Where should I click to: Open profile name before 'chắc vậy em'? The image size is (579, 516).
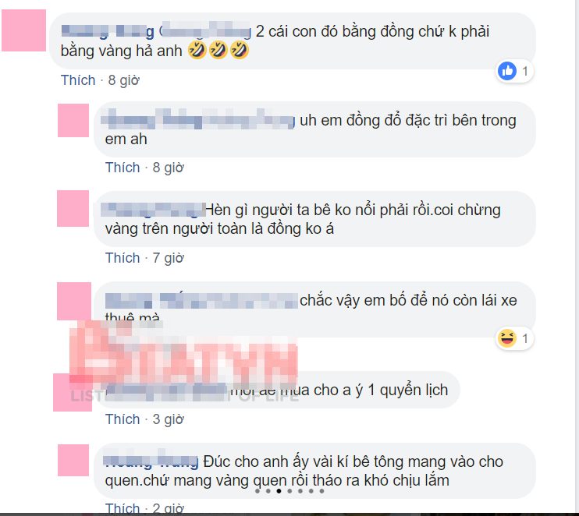(x=201, y=301)
